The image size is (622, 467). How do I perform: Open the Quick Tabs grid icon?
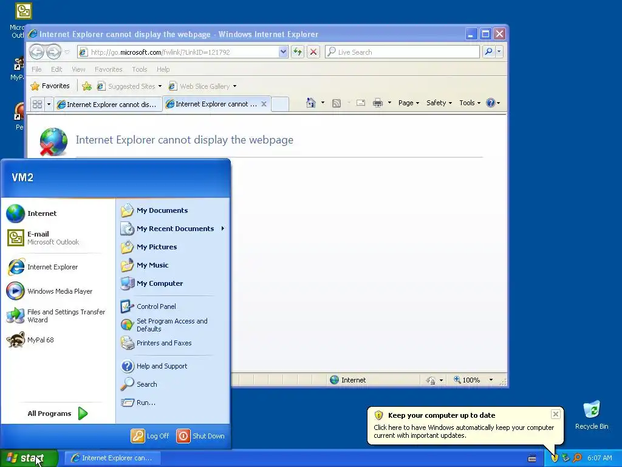(37, 104)
